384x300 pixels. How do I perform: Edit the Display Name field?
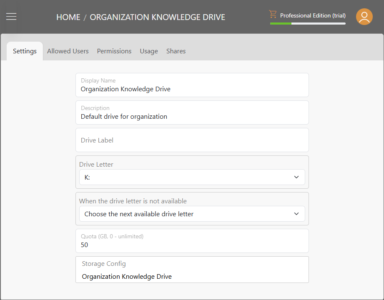point(192,85)
